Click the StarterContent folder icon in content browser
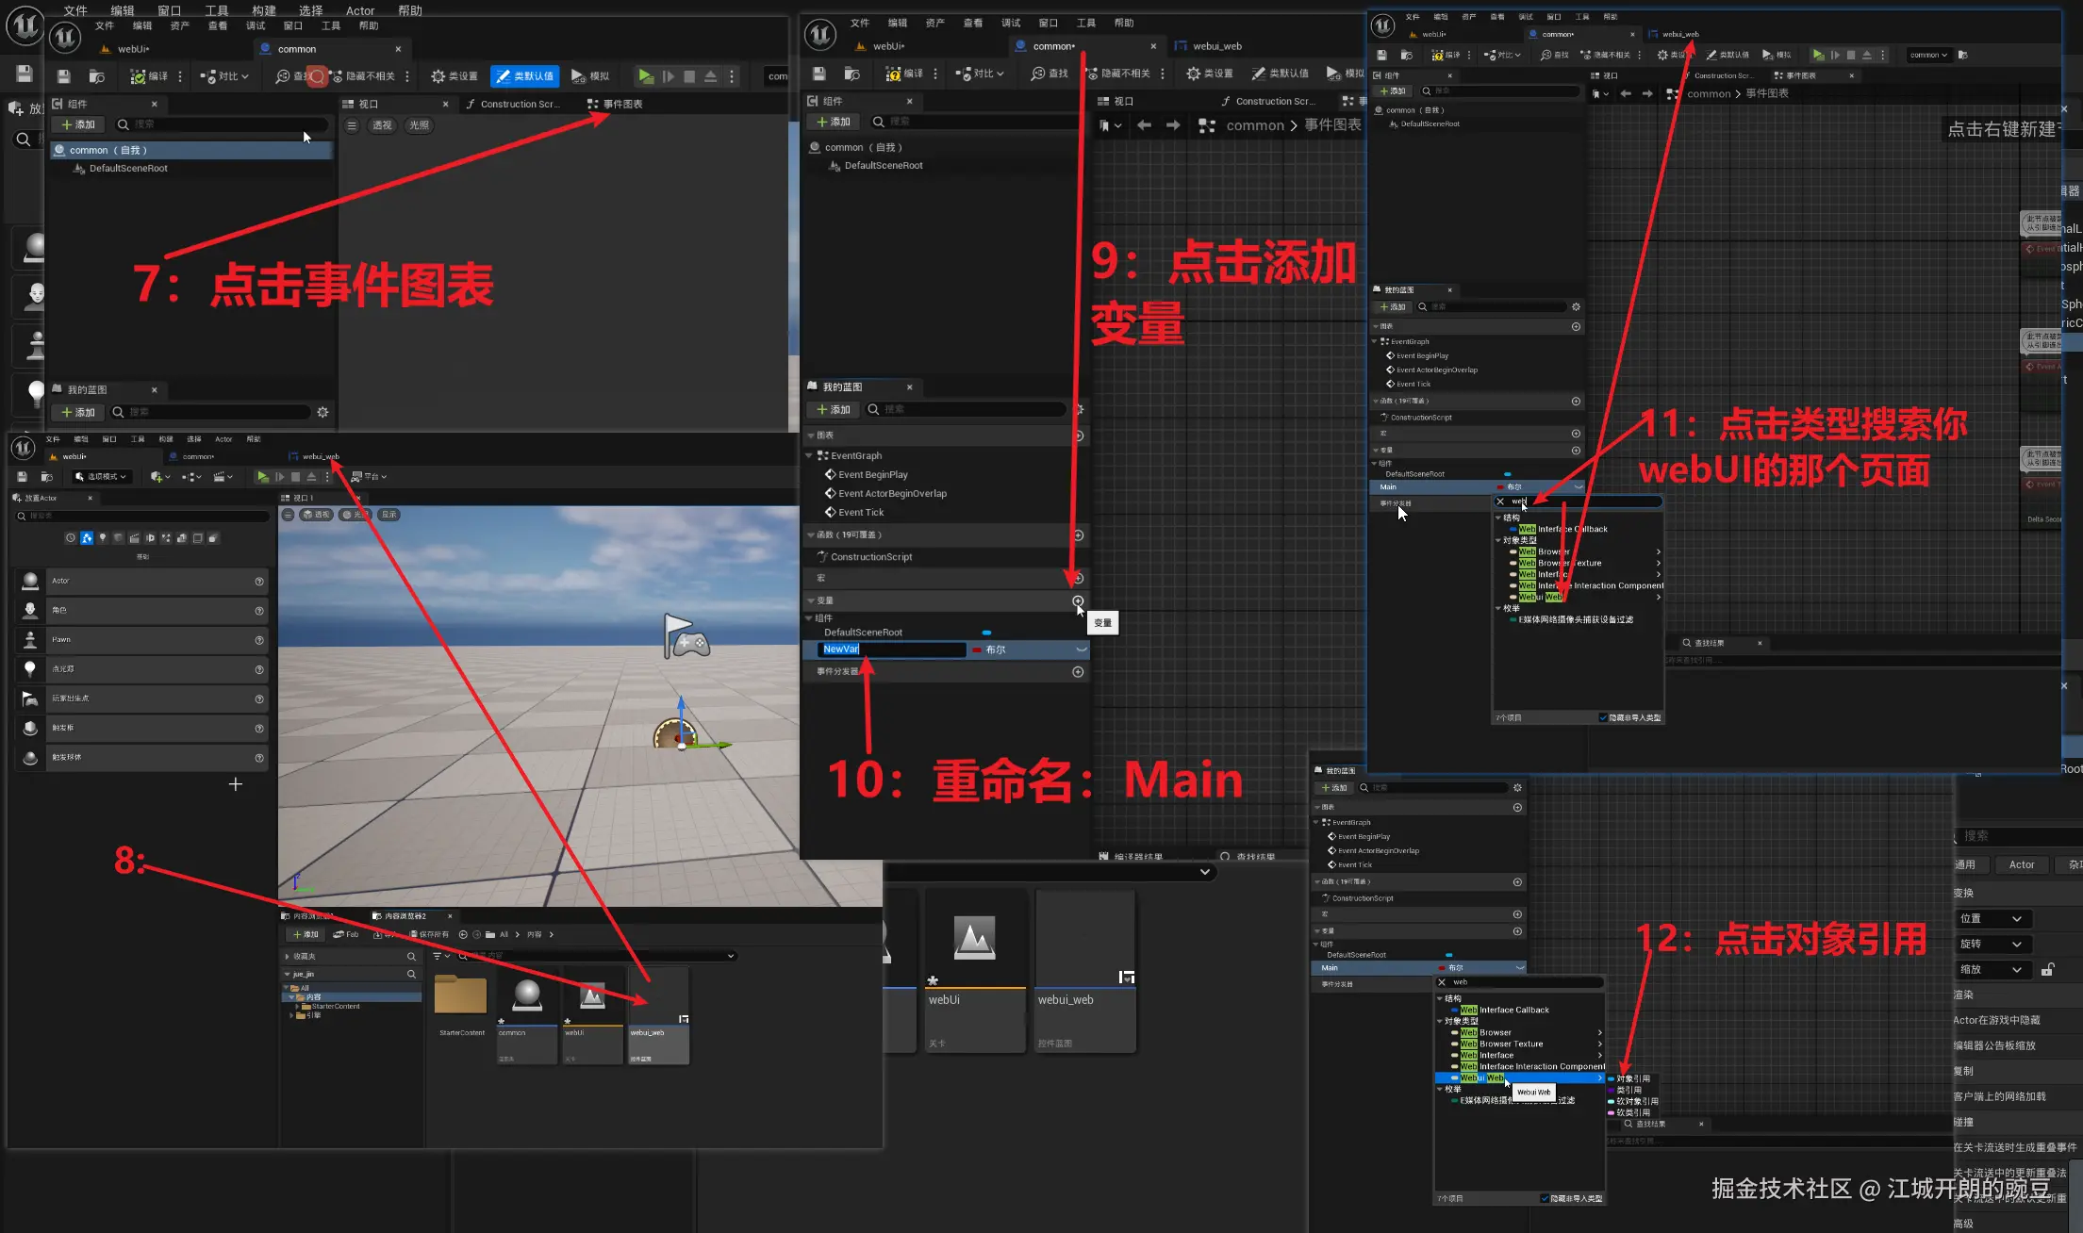2083x1233 pixels. [x=461, y=995]
